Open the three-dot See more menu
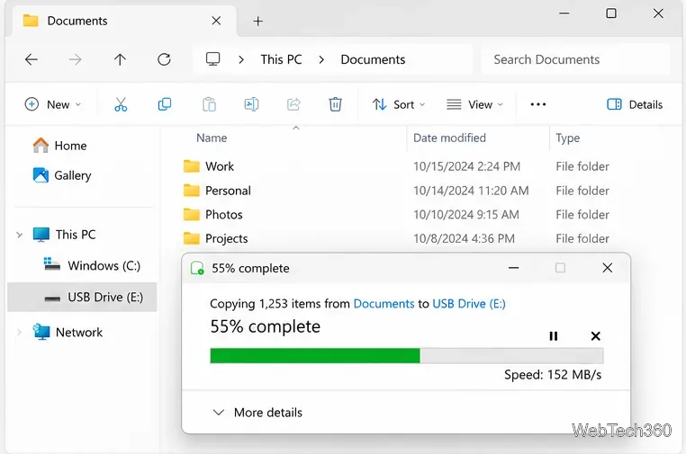The width and height of the screenshot is (686, 454). (x=537, y=104)
